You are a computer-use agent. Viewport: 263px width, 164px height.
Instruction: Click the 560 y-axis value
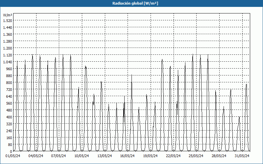10,103
